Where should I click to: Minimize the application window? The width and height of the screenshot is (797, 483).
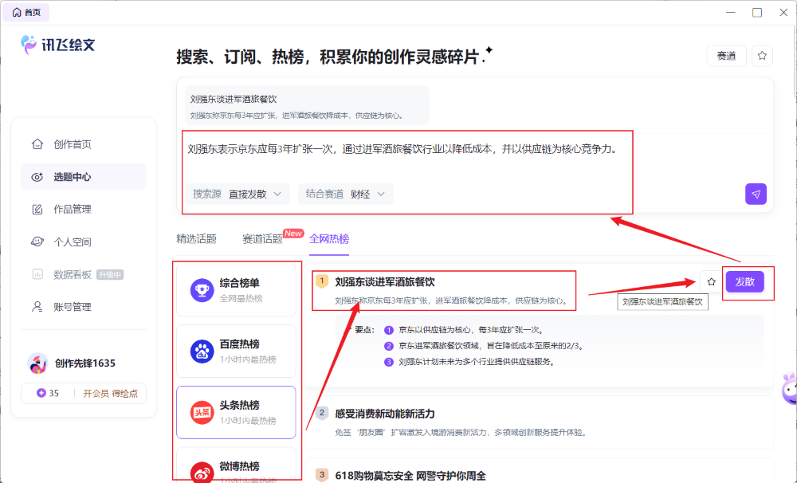730,12
